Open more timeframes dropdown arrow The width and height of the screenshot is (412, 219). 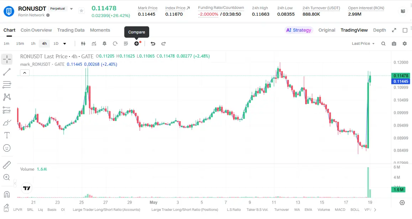65,43
